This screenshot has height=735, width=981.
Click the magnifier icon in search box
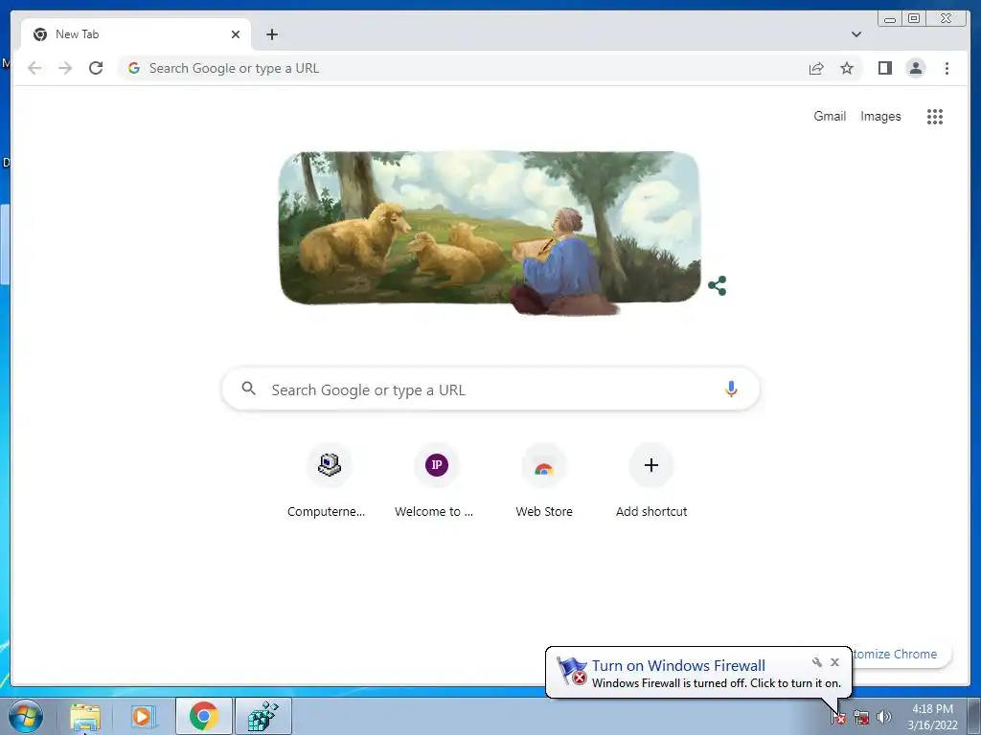[x=248, y=389]
